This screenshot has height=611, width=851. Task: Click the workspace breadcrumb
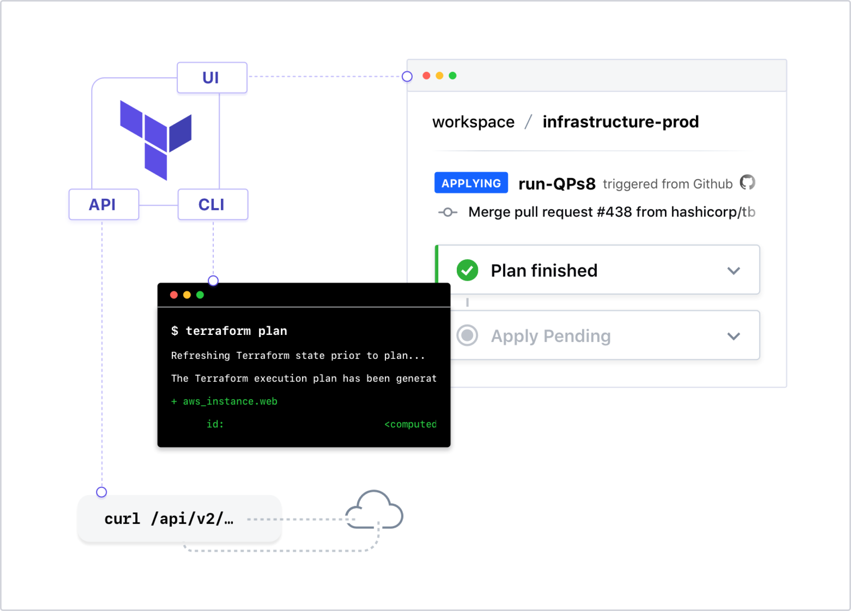(473, 122)
